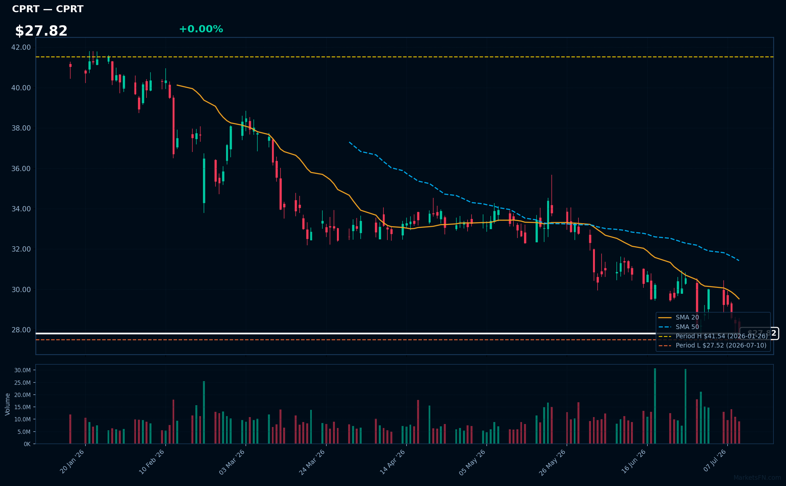Click the 36.00 price axis label
Screen dimensions: 786x486
click(21, 169)
